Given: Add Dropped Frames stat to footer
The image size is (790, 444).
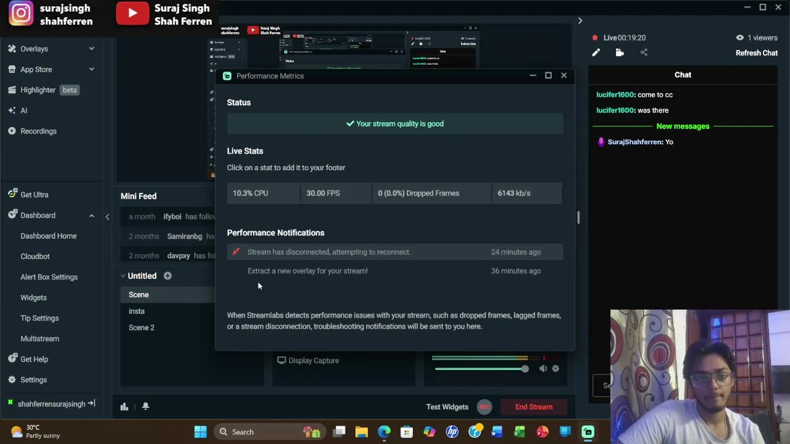Looking at the screenshot, I should (431, 193).
